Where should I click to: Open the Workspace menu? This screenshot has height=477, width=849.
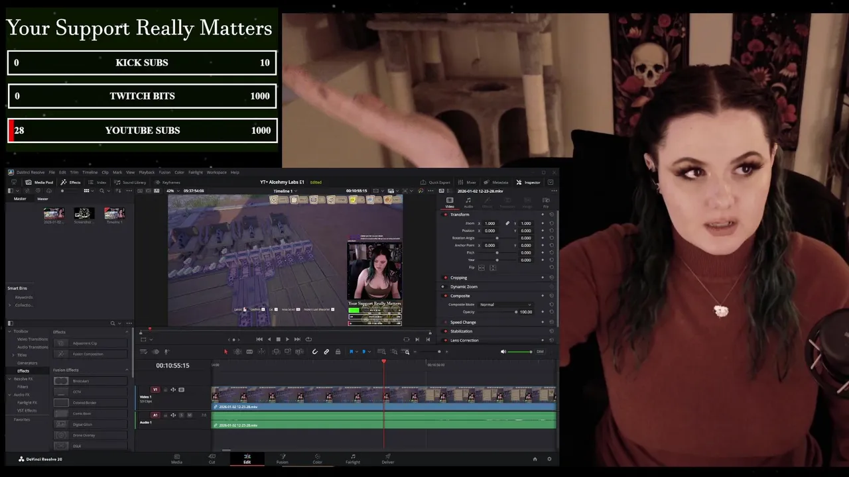pos(216,172)
